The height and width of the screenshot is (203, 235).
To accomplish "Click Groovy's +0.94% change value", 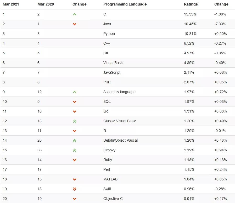I will [x=220, y=150].
